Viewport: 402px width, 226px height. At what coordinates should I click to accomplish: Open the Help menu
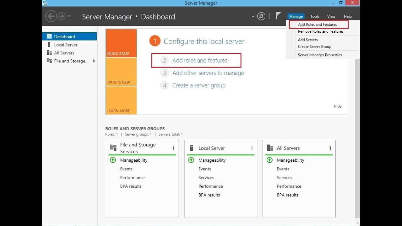coord(348,16)
